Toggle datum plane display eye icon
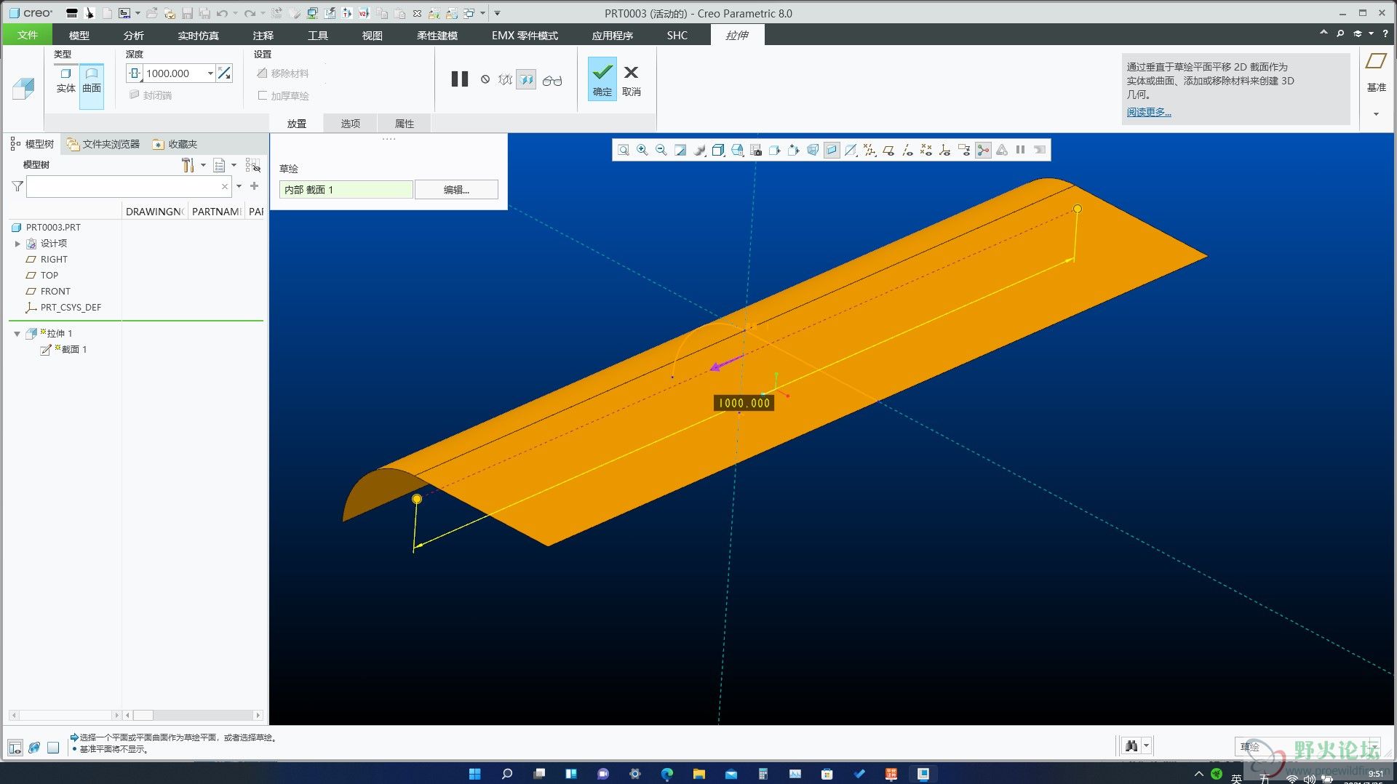This screenshot has width=1397, height=784. (x=888, y=150)
